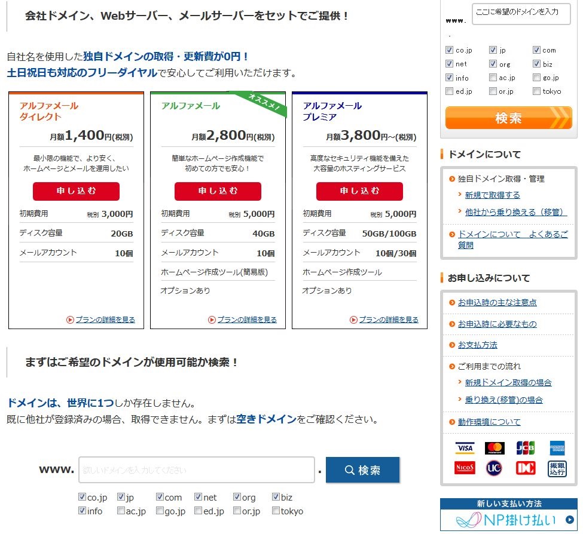The width and height of the screenshot is (583, 534).
Task: Select the JCB card icon
Action: [524, 447]
